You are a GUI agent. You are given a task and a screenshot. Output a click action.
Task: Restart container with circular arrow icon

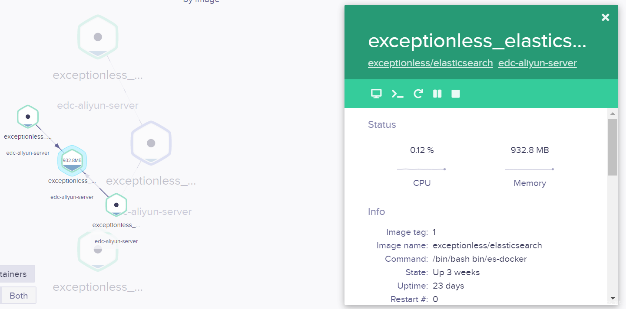click(x=418, y=94)
